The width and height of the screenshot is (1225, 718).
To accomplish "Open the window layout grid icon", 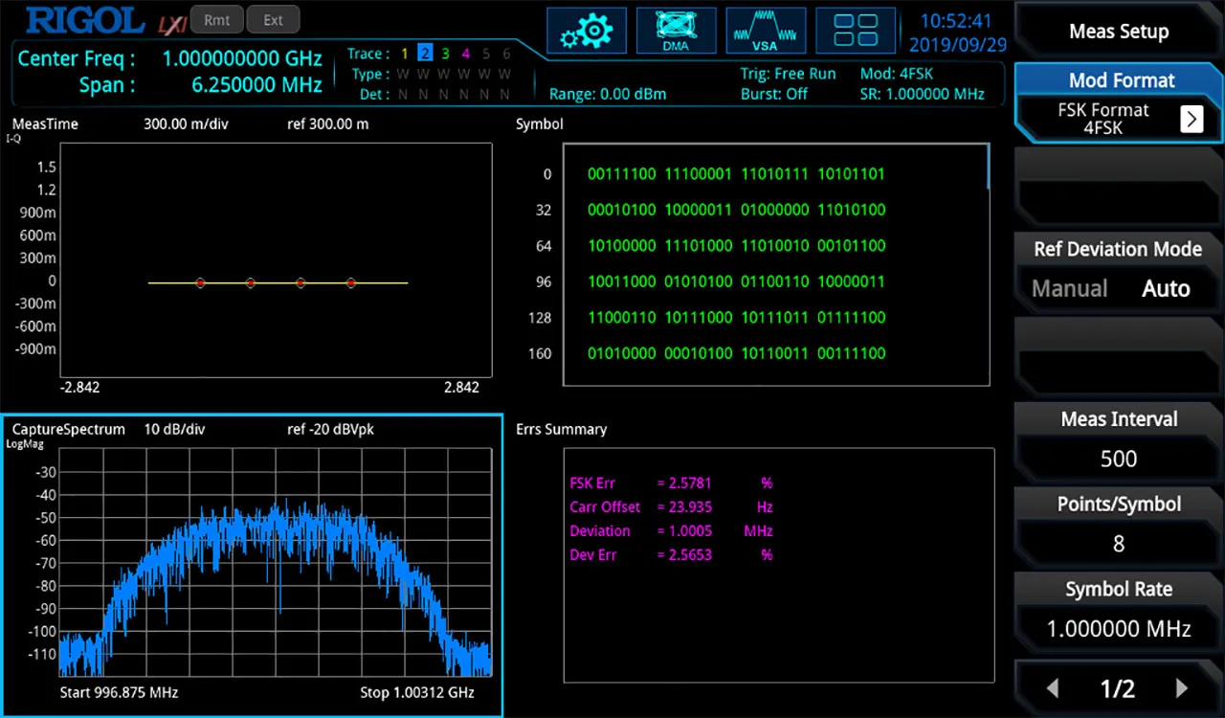I will point(856,31).
